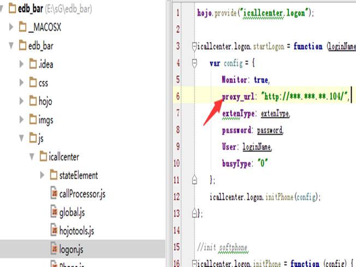This screenshot has width=356, height=267.
Task: Click the css folder icon
Action: tap(33, 82)
